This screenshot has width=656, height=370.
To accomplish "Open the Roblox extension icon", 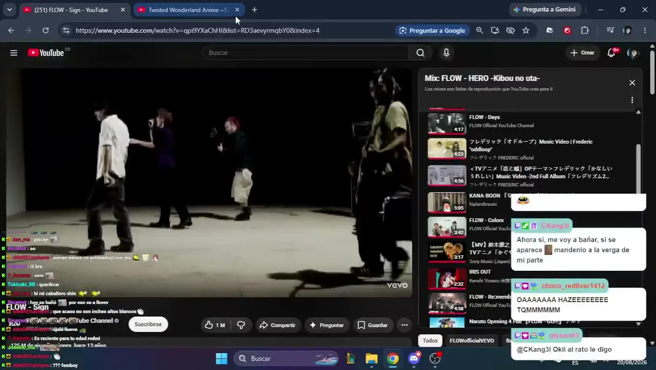I will 550,30.
